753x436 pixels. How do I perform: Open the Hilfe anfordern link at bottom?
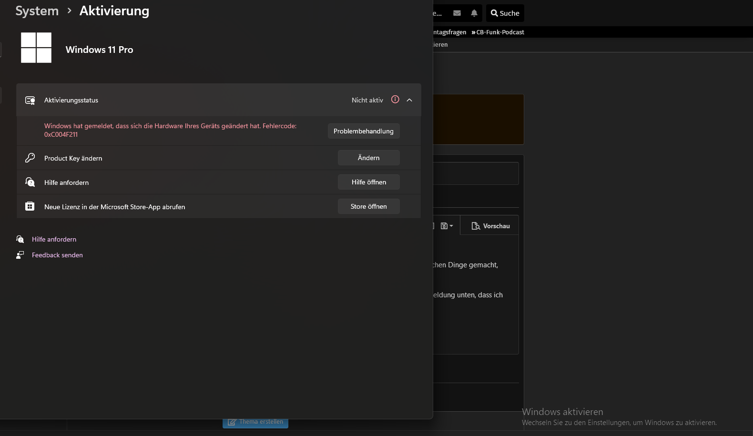(54, 239)
